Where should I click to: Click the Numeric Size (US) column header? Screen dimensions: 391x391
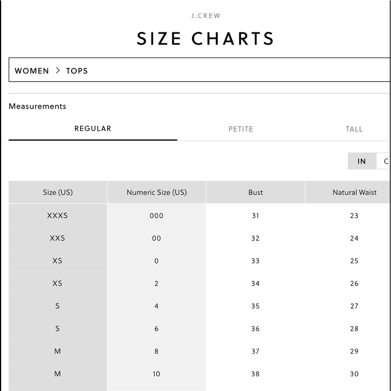[157, 192]
